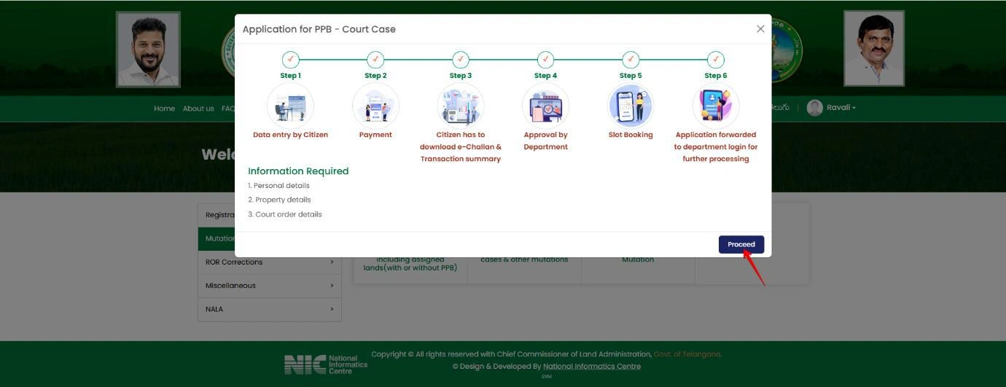Screen dimensions: 1006x387
Task: Click the Step 6 application forwarded icon
Action: (715, 106)
